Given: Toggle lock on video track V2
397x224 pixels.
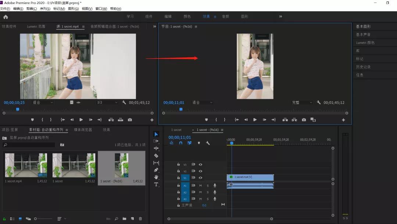Looking at the screenshot, I should pos(179,171).
